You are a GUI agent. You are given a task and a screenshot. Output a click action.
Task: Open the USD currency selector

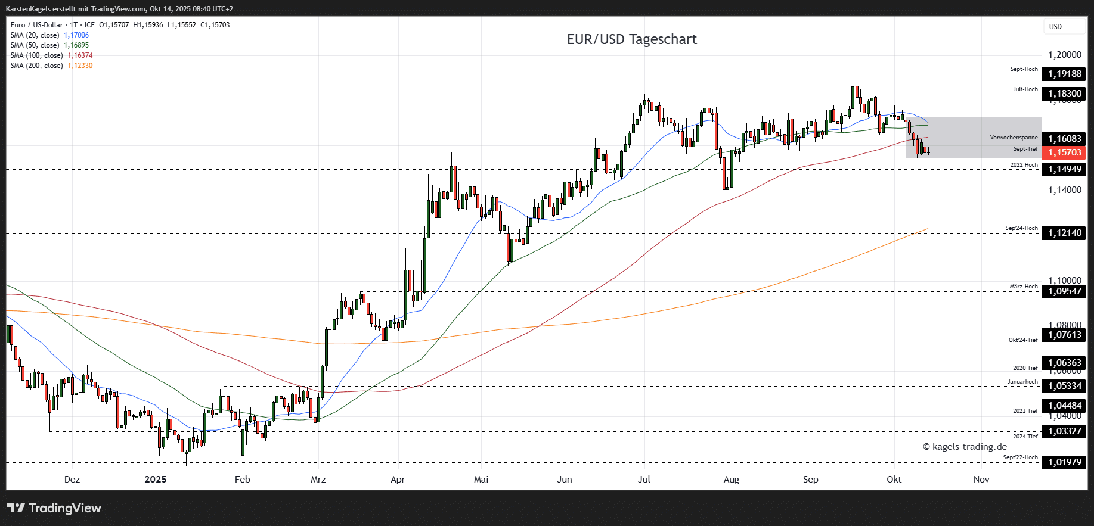tap(1055, 27)
